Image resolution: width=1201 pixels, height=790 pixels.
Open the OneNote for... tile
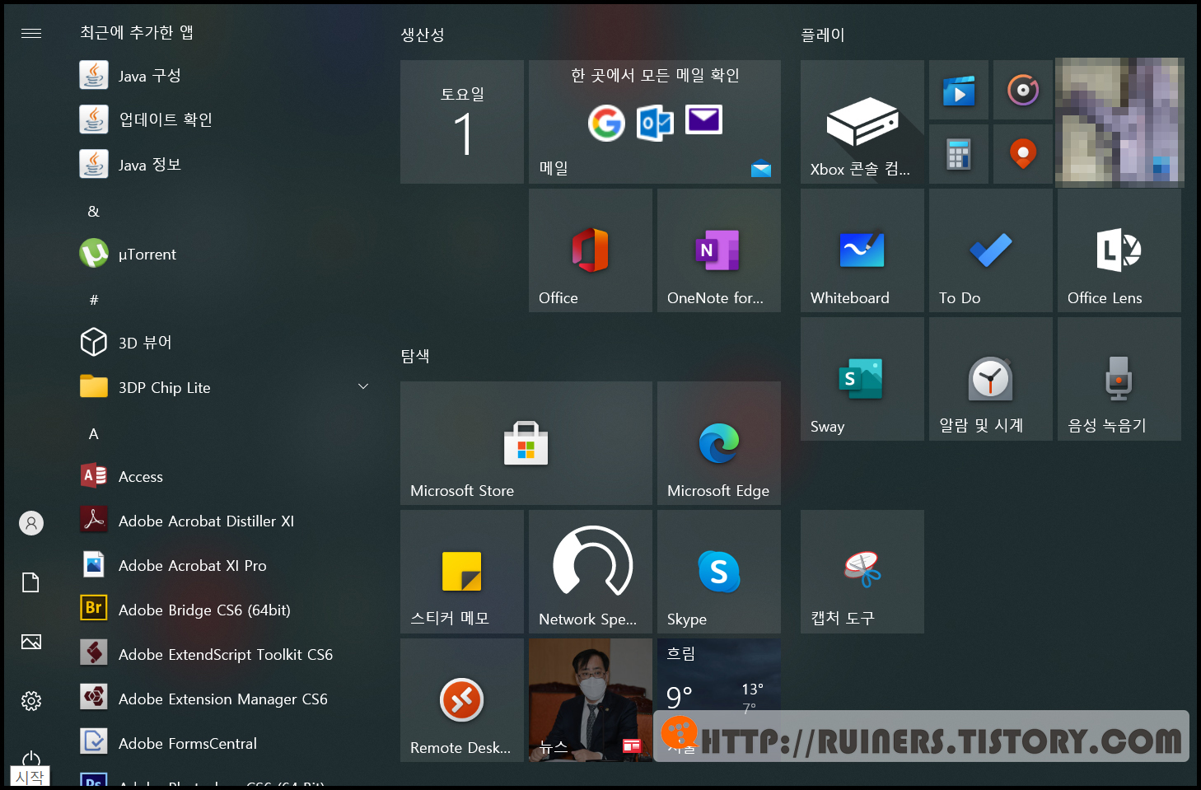point(719,250)
